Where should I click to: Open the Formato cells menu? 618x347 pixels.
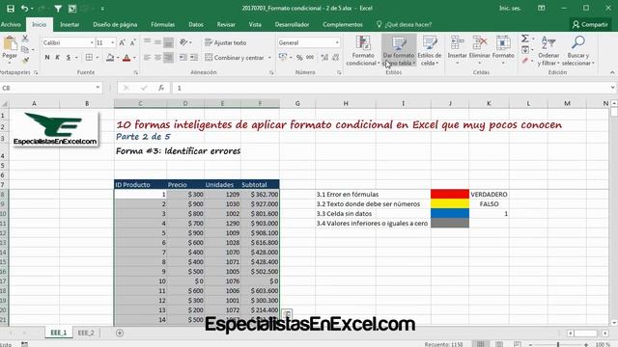[503, 51]
